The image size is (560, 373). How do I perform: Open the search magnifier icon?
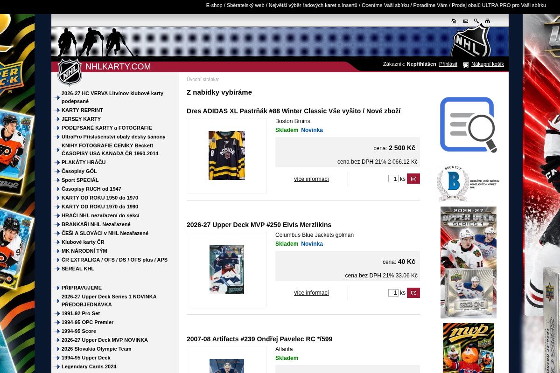click(476, 21)
